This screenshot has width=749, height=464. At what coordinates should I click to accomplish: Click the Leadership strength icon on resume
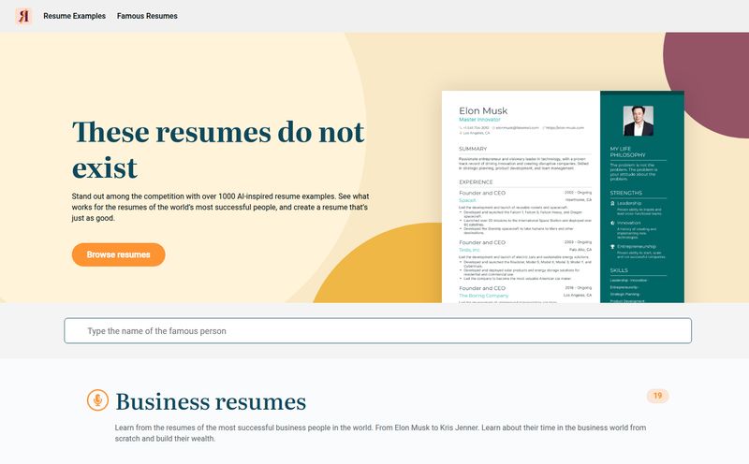[612, 203]
